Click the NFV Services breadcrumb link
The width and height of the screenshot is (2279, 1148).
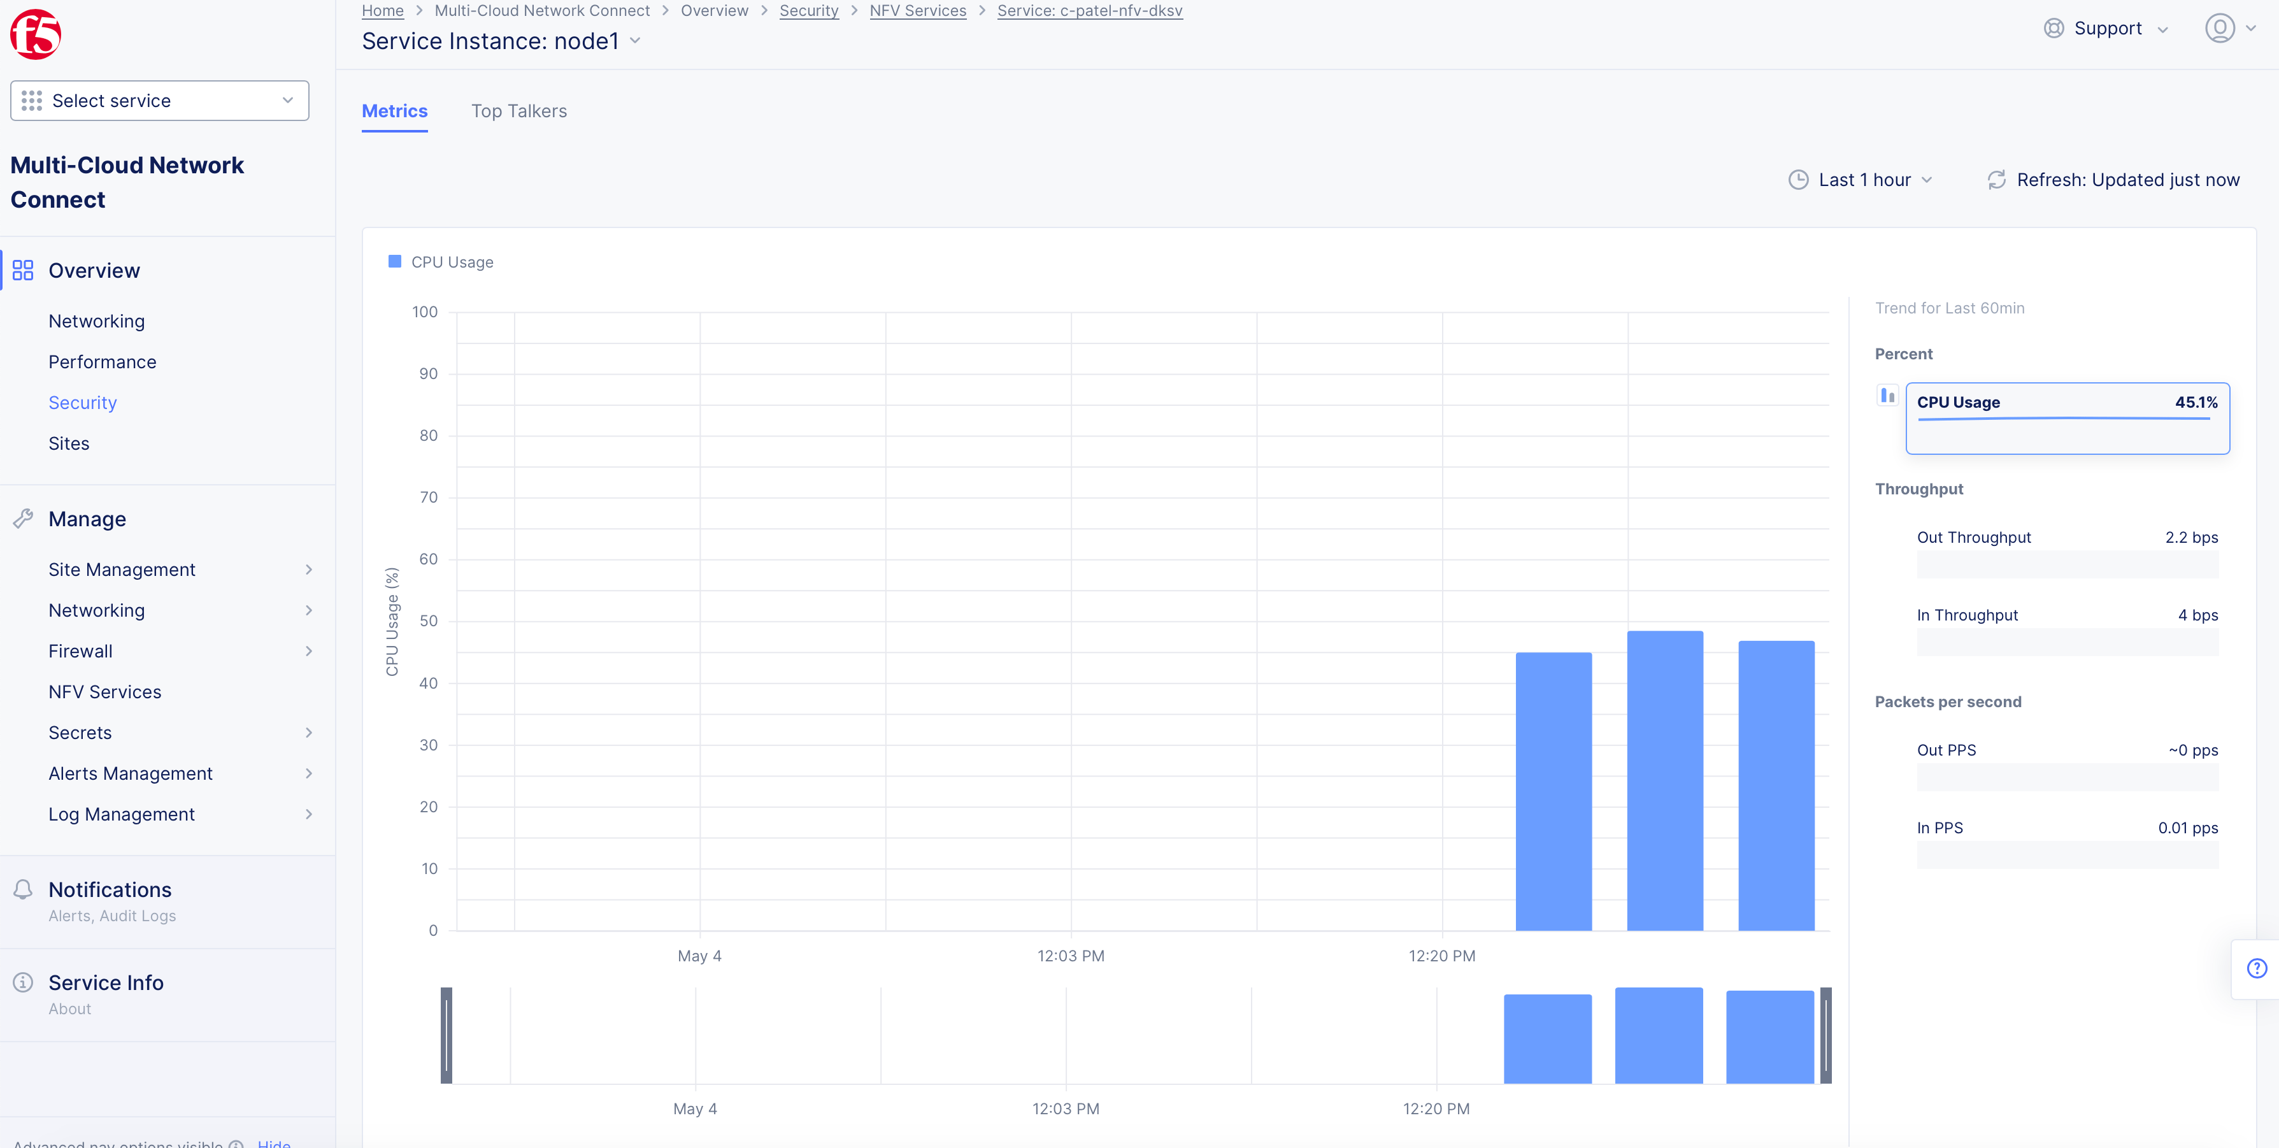917,11
